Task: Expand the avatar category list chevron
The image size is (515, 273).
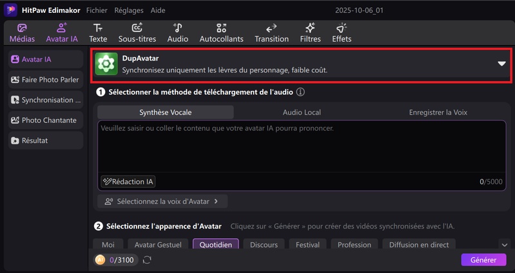Action: point(504,245)
